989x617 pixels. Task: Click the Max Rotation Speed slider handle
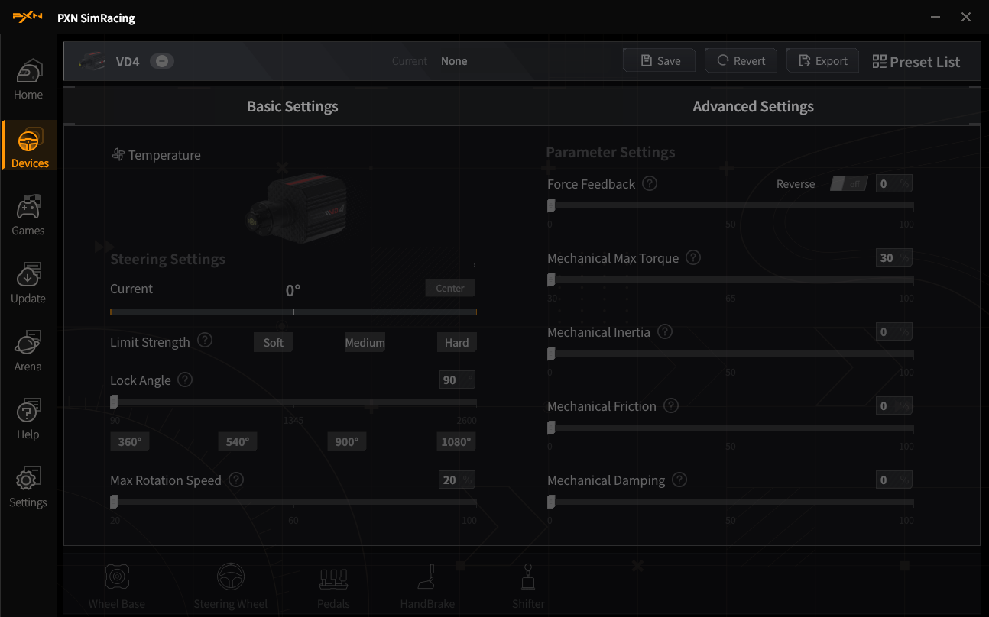click(x=114, y=502)
